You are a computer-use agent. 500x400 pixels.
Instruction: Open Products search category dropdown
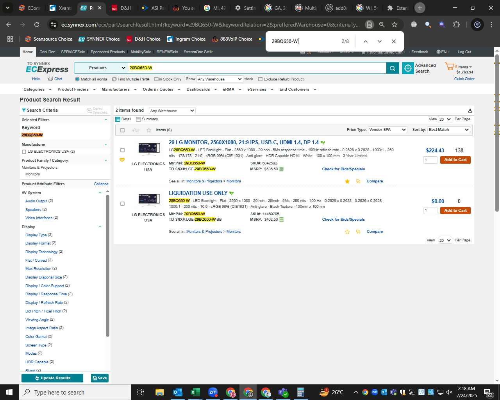[101, 68]
